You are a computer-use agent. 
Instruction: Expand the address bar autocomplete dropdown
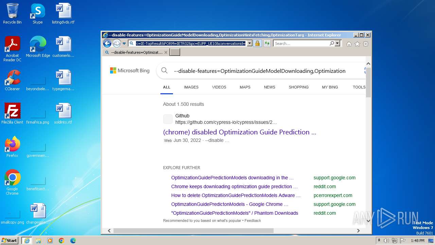[250, 44]
